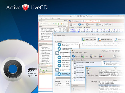Expand Removable Disk tree node in KillDisk
Image resolution: width=125 pixels, height=93 pixels.
coord(72,79)
